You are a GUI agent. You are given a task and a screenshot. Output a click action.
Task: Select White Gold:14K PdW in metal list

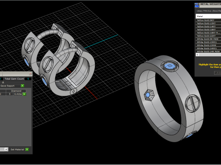(x=208, y=51)
